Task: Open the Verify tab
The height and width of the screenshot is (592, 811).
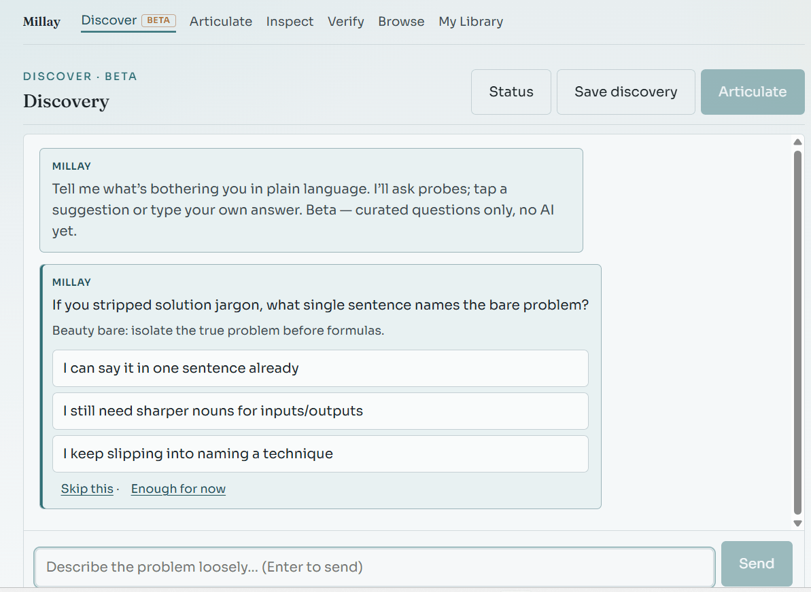Action: click(x=345, y=21)
